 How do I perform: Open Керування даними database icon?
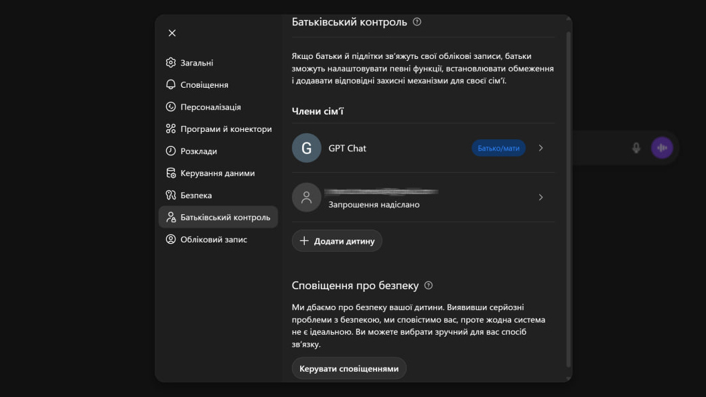coord(170,173)
